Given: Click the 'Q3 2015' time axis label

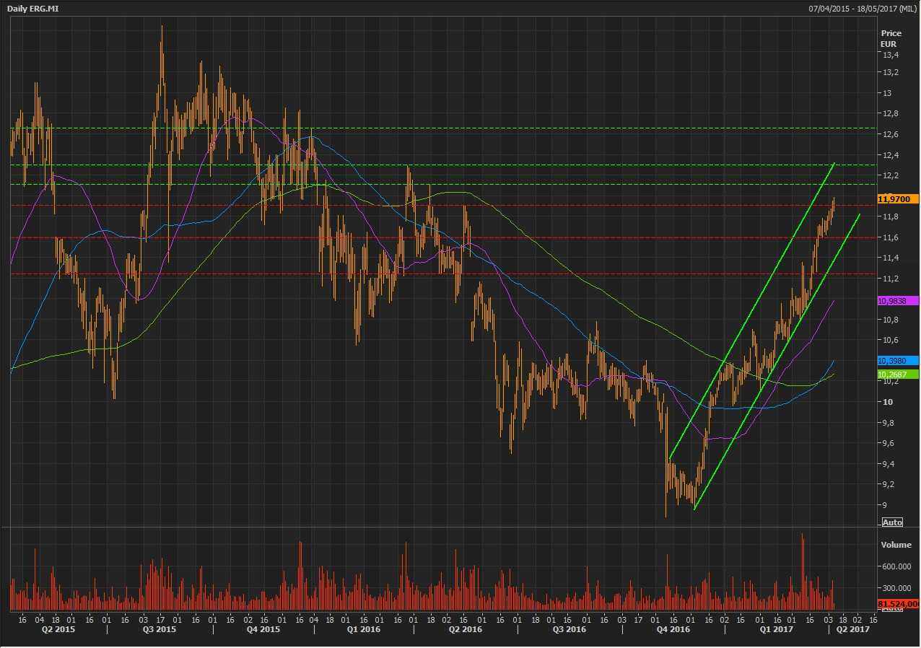Looking at the screenshot, I should [x=160, y=629].
